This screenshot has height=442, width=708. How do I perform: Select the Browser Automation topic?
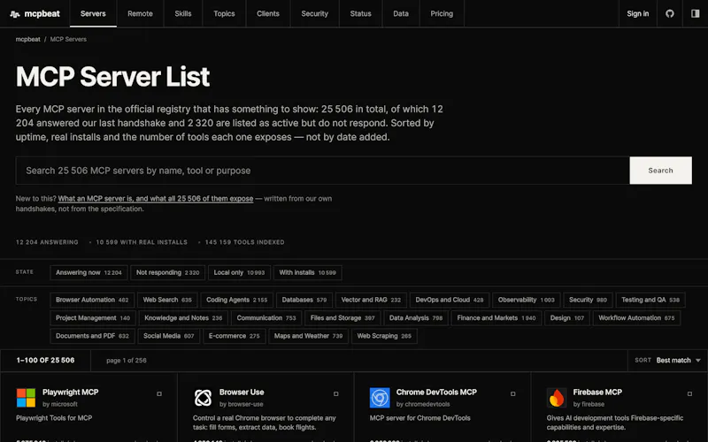(x=92, y=300)
